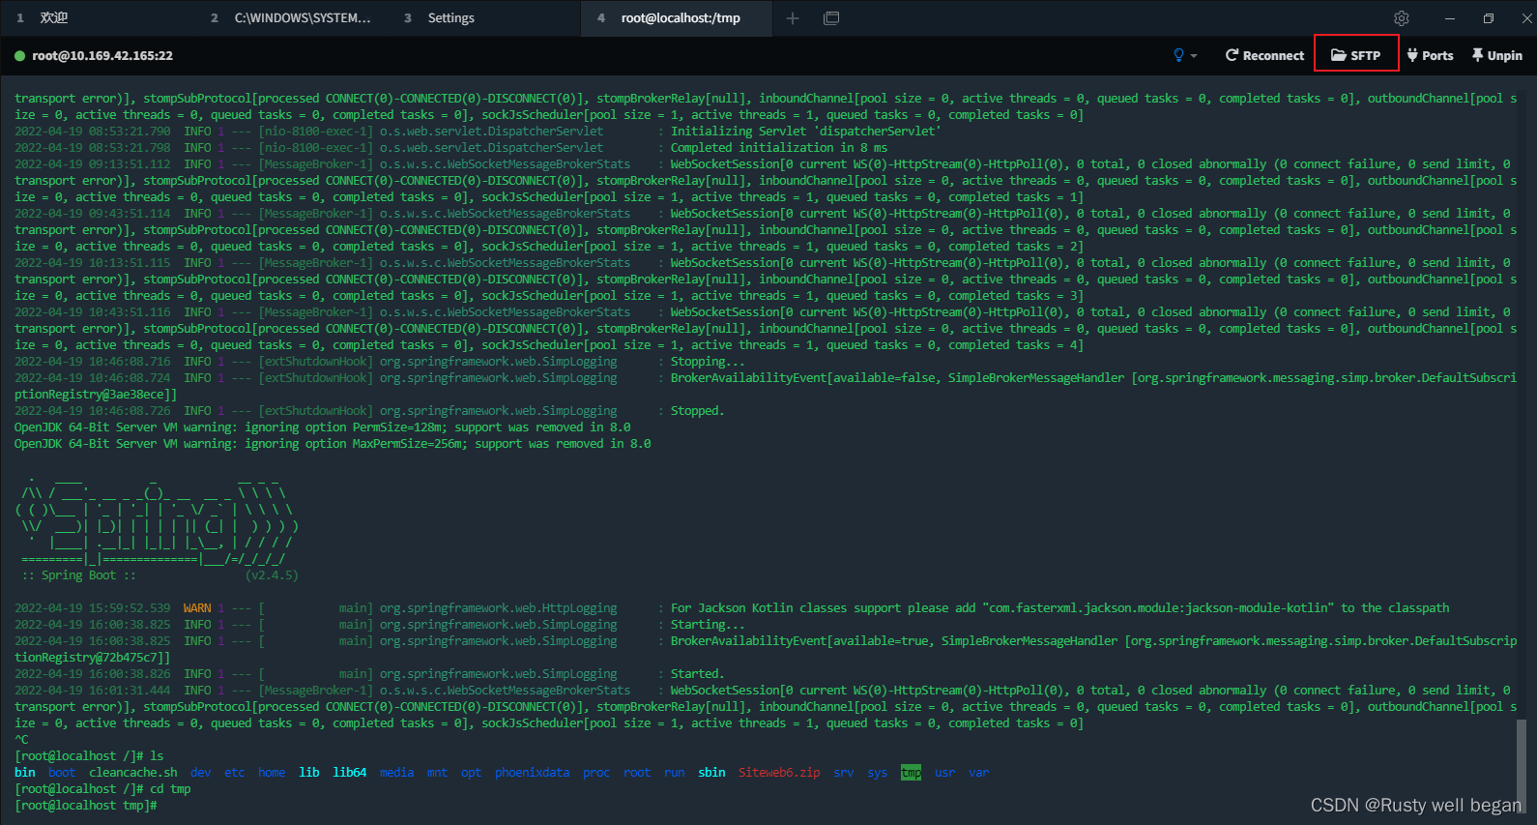This screenshot has height=825, width=1537.
Task: Click the green connection status dot
Action: pos(19,56)
